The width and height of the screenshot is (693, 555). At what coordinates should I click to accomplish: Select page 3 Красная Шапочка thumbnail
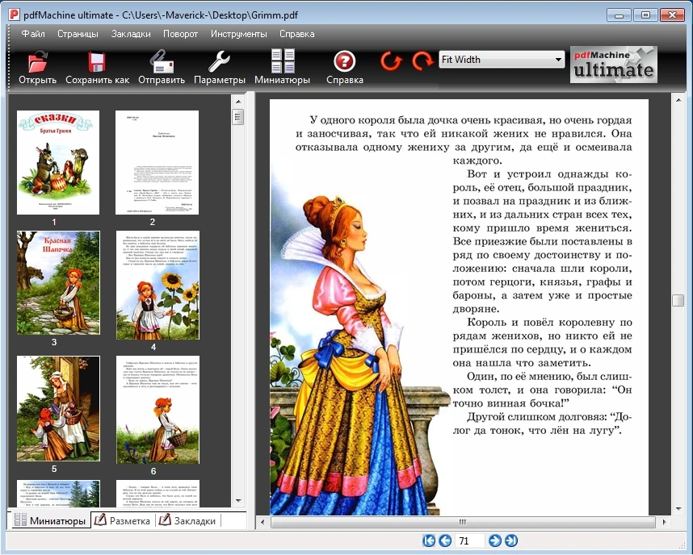click(x=58, y=282)
